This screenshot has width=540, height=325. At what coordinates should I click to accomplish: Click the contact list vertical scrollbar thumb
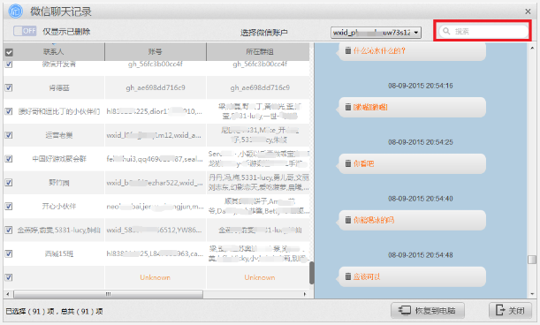point(312,273)
